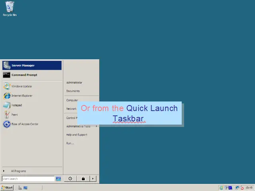This screenshot has height=191, width=255.
Task: Click the Start Search input field
Action: [28, 179]
